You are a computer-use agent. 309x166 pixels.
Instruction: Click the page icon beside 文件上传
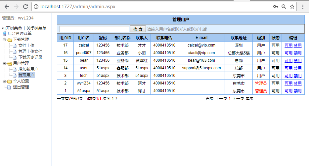(x=15, y=46)
